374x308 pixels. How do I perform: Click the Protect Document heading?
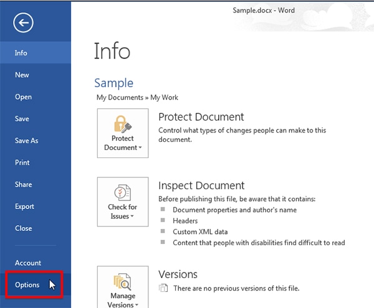[x=201, y=117]
